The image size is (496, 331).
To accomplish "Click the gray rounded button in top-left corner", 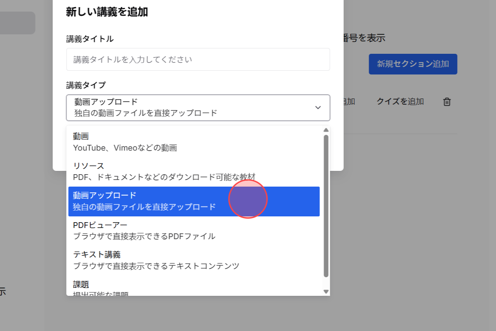I will click(17, 23).
